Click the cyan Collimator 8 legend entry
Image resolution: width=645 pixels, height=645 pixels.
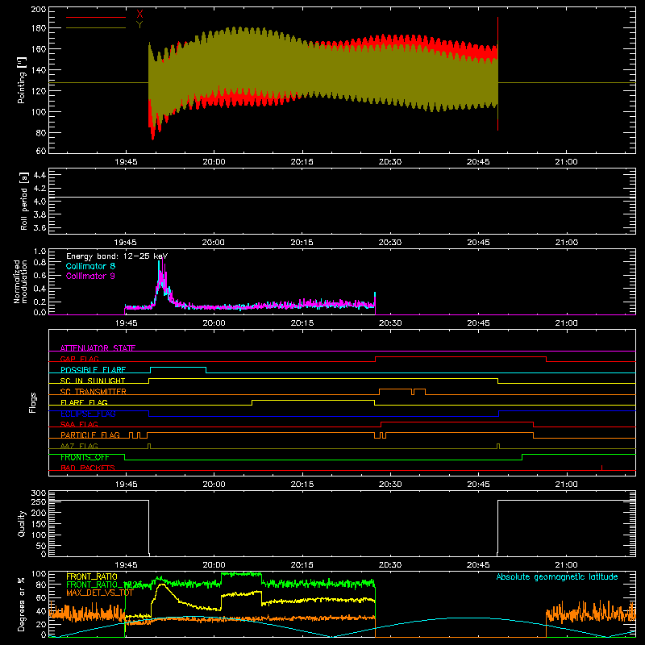(x=90, y=266)
